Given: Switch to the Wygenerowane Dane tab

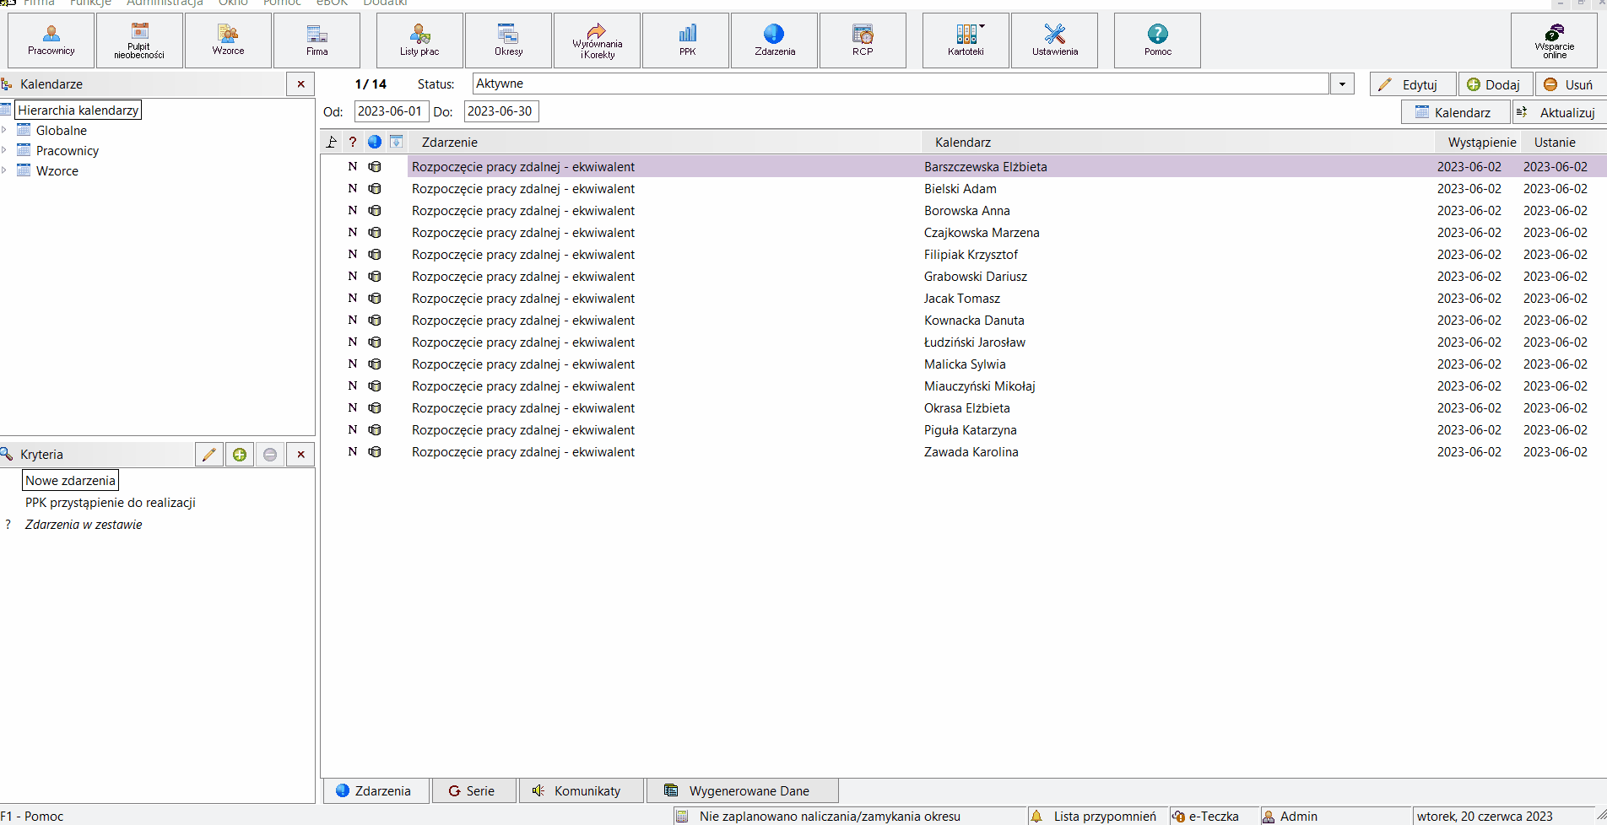Looking at the screenshot, I should coord(742,790).
